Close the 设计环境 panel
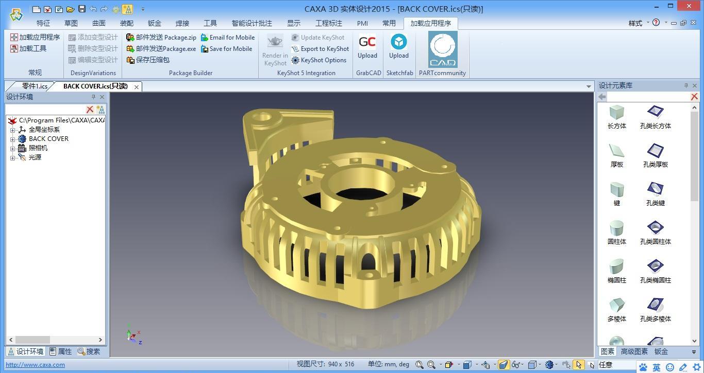The image size is (704, 373). [x=102, y=97]
